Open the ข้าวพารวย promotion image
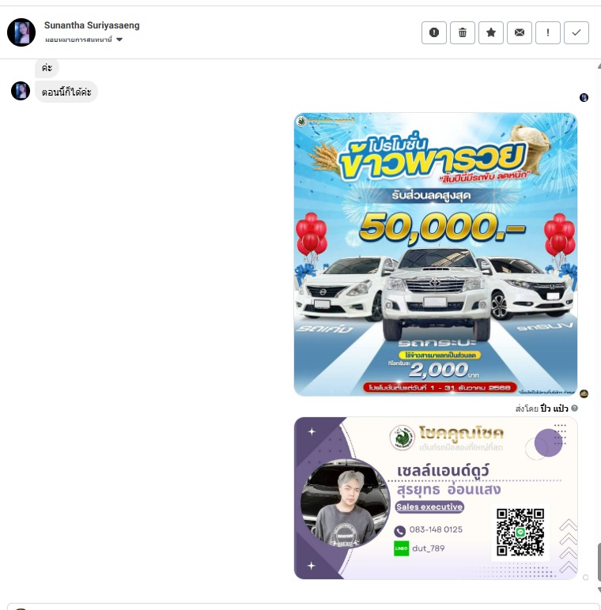Screen dimensions: 601x610 click(x=436, y=254)
